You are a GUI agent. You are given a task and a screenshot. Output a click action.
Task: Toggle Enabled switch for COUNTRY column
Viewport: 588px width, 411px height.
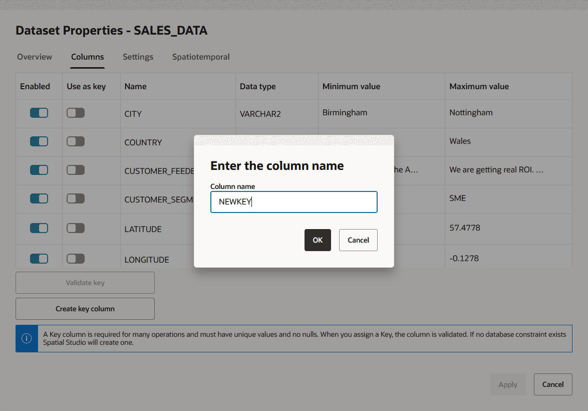coord(39,141)
